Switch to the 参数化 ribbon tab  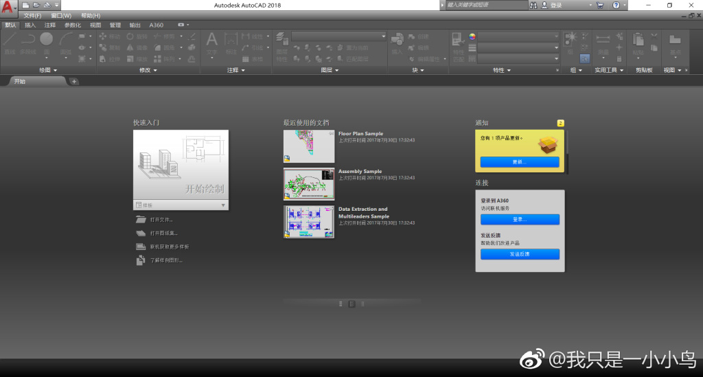coord(73,25)
